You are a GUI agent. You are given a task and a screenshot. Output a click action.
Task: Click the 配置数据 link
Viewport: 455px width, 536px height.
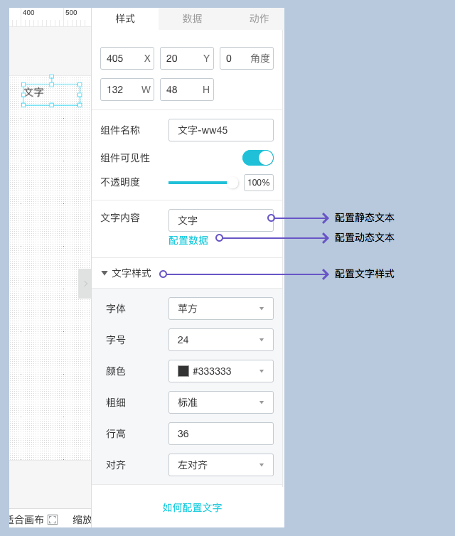(188, 240)
